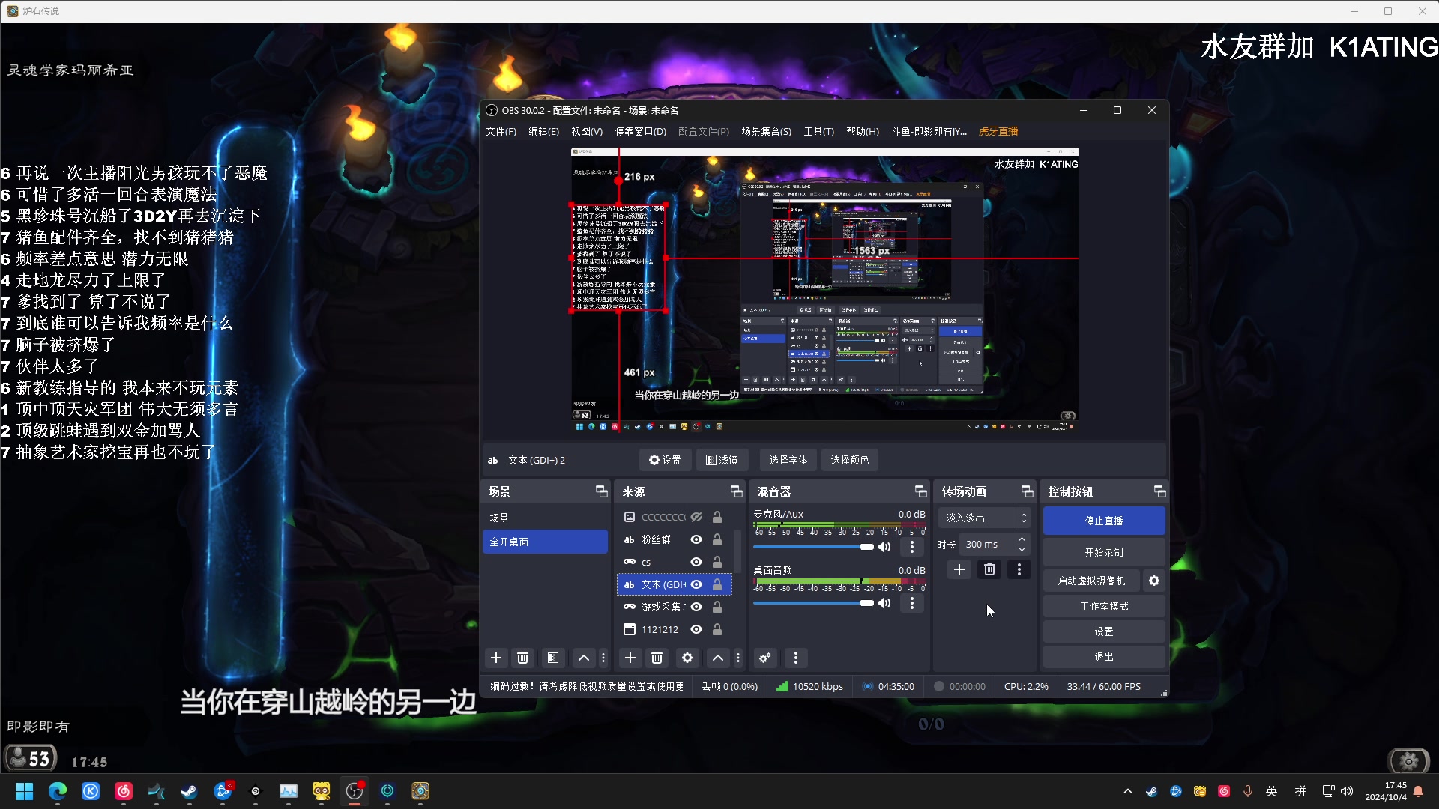Pop out the 场景 dock panel
The height and width of the screenshot is (809, 1439).
(x=601, y=491)
